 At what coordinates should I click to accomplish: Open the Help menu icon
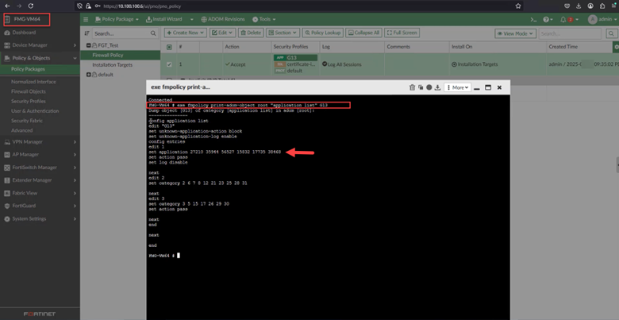pos(548,19)
